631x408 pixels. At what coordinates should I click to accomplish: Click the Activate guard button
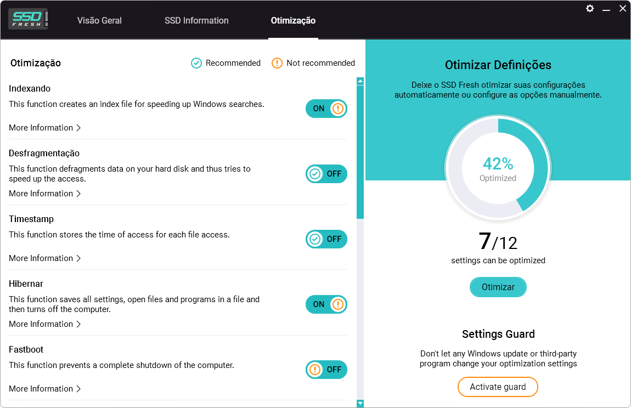(498, 387)
